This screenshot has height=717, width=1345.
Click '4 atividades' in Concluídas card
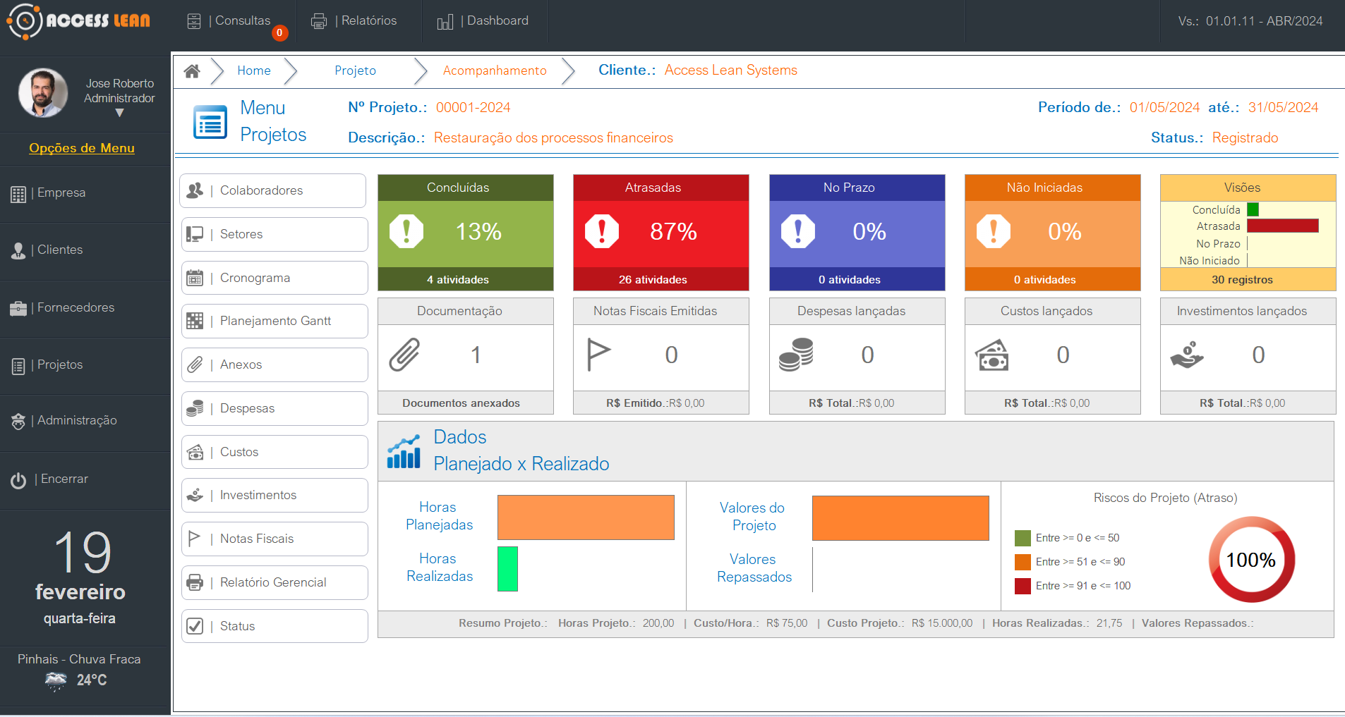(x=457, y=280)
